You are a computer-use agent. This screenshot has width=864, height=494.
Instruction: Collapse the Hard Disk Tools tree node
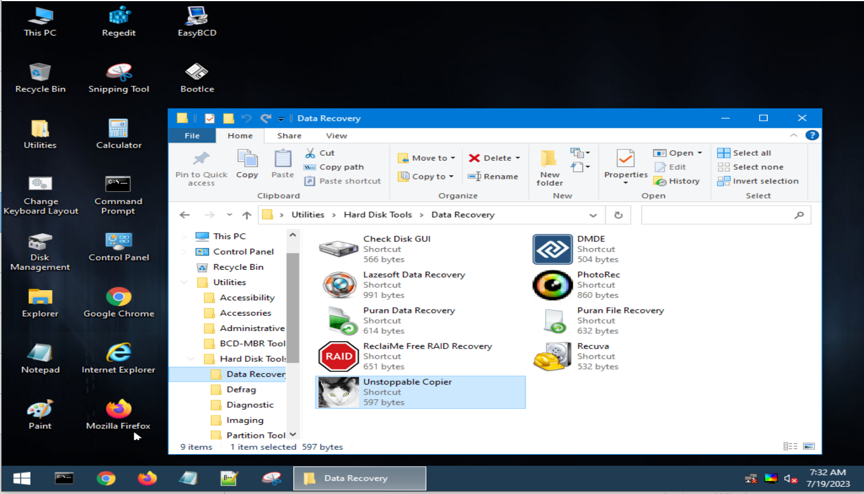[x=191, y=359]
